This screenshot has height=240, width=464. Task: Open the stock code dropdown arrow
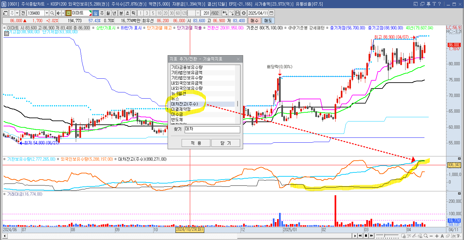tap(47, 13)
